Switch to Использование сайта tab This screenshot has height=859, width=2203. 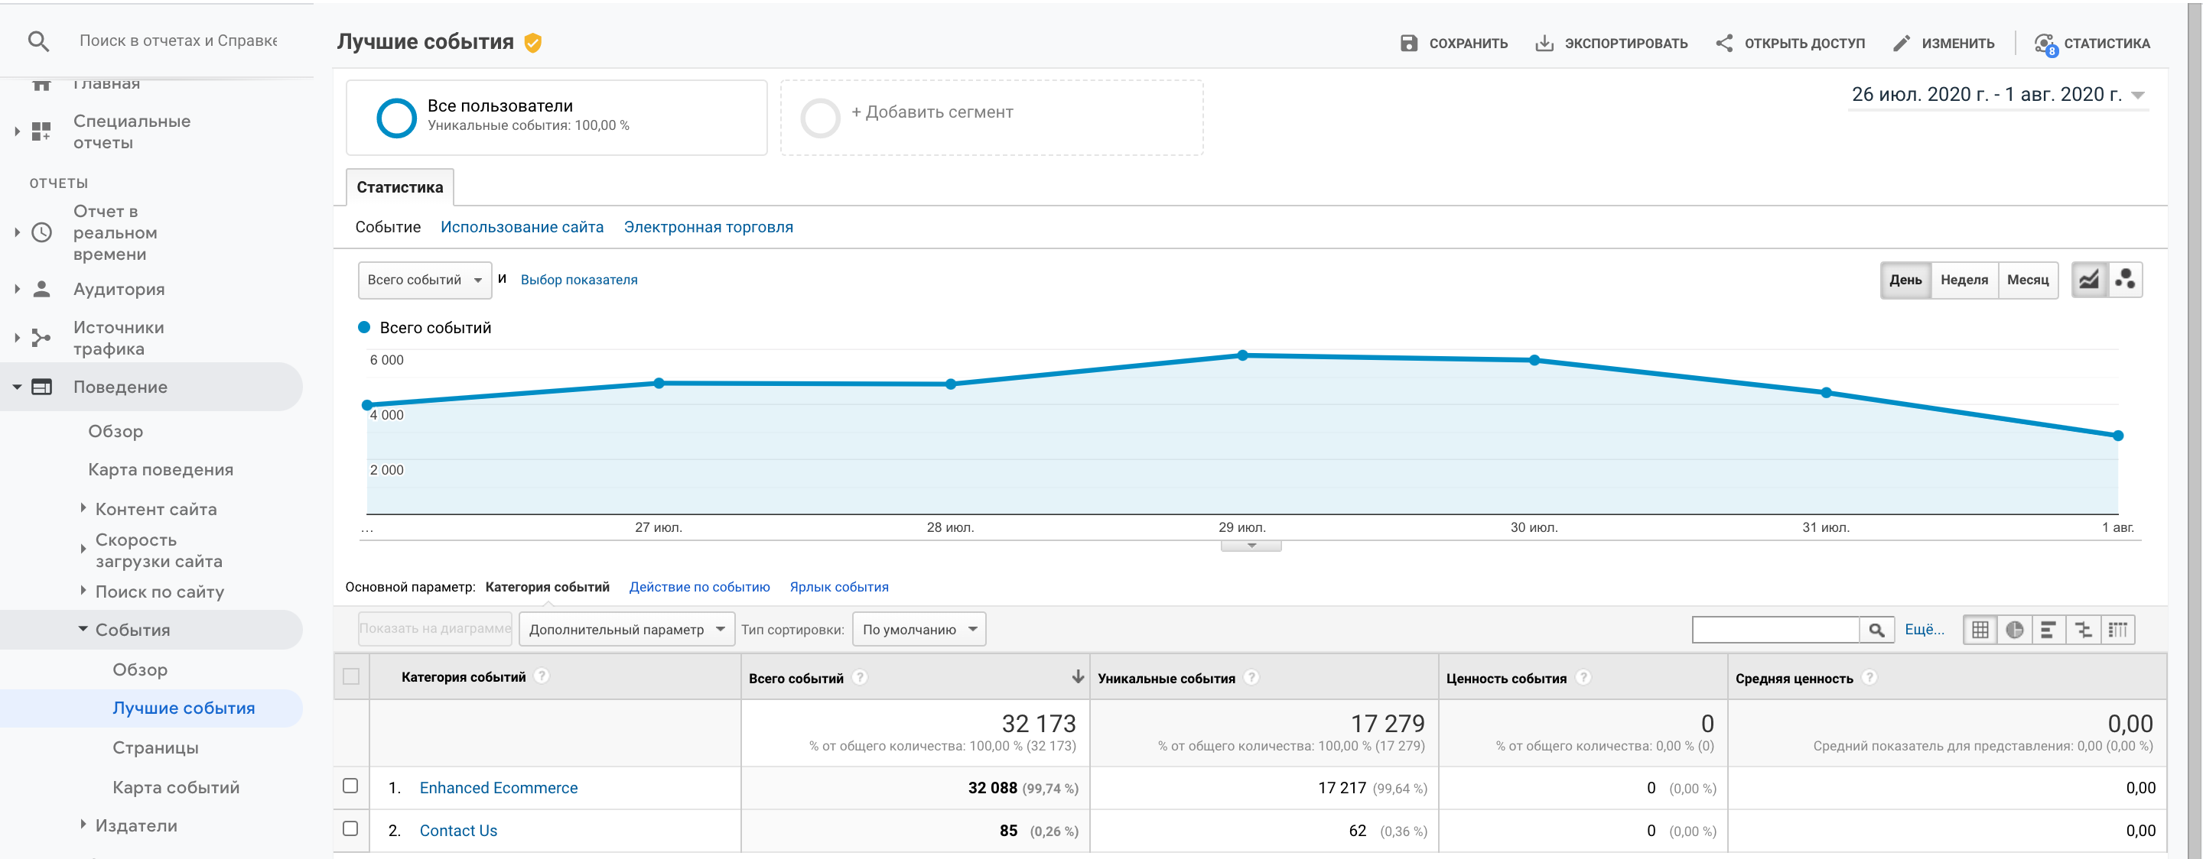522,227
